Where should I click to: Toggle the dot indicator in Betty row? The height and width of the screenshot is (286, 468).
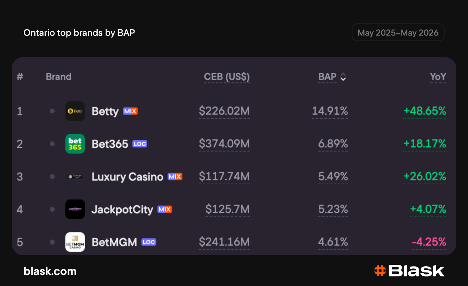click(52, 111)
